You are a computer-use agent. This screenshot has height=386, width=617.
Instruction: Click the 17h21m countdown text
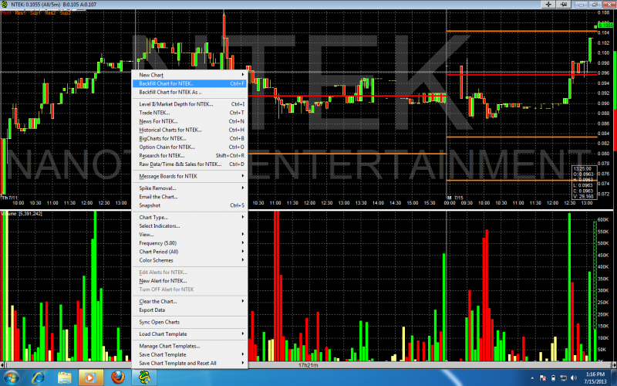(308, 365)
